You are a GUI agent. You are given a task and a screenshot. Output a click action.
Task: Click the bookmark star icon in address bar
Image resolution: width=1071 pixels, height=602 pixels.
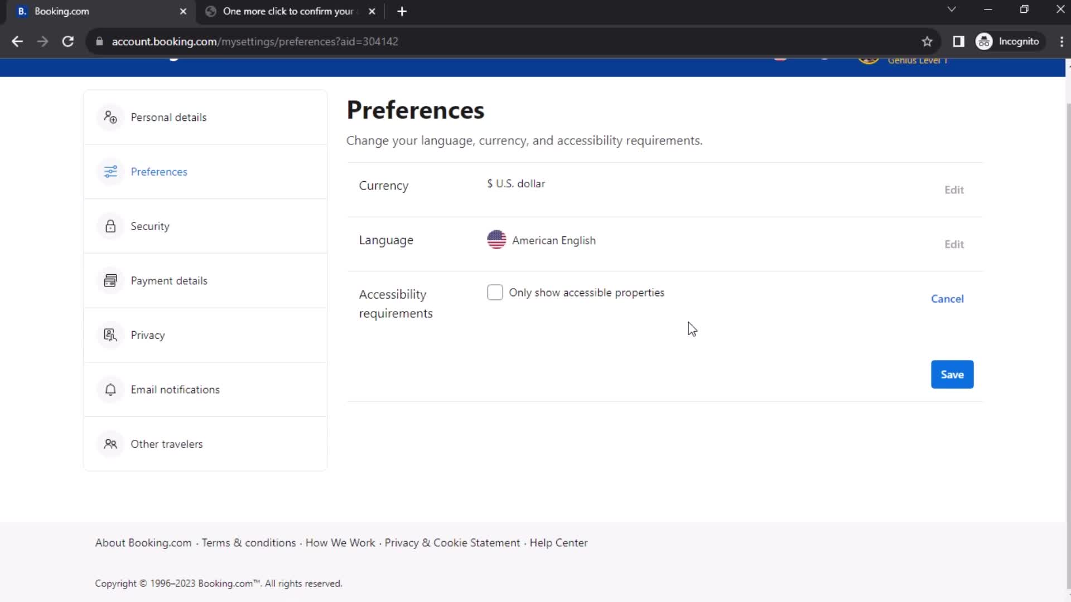pyautogui.click(x=927, y=41)
